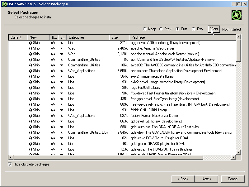Select the Prev radio button
This screenshot has width=249, height=187.
[x=161, y=29]
